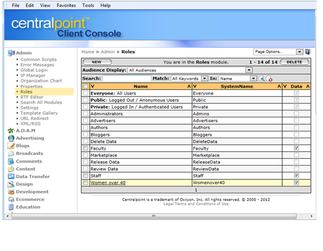
Task: Open the Favorites menu
Action: point(66,5)
